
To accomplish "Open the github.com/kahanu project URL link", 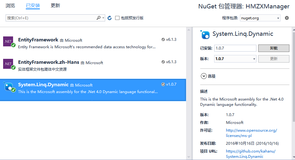I will click(251, 154).
